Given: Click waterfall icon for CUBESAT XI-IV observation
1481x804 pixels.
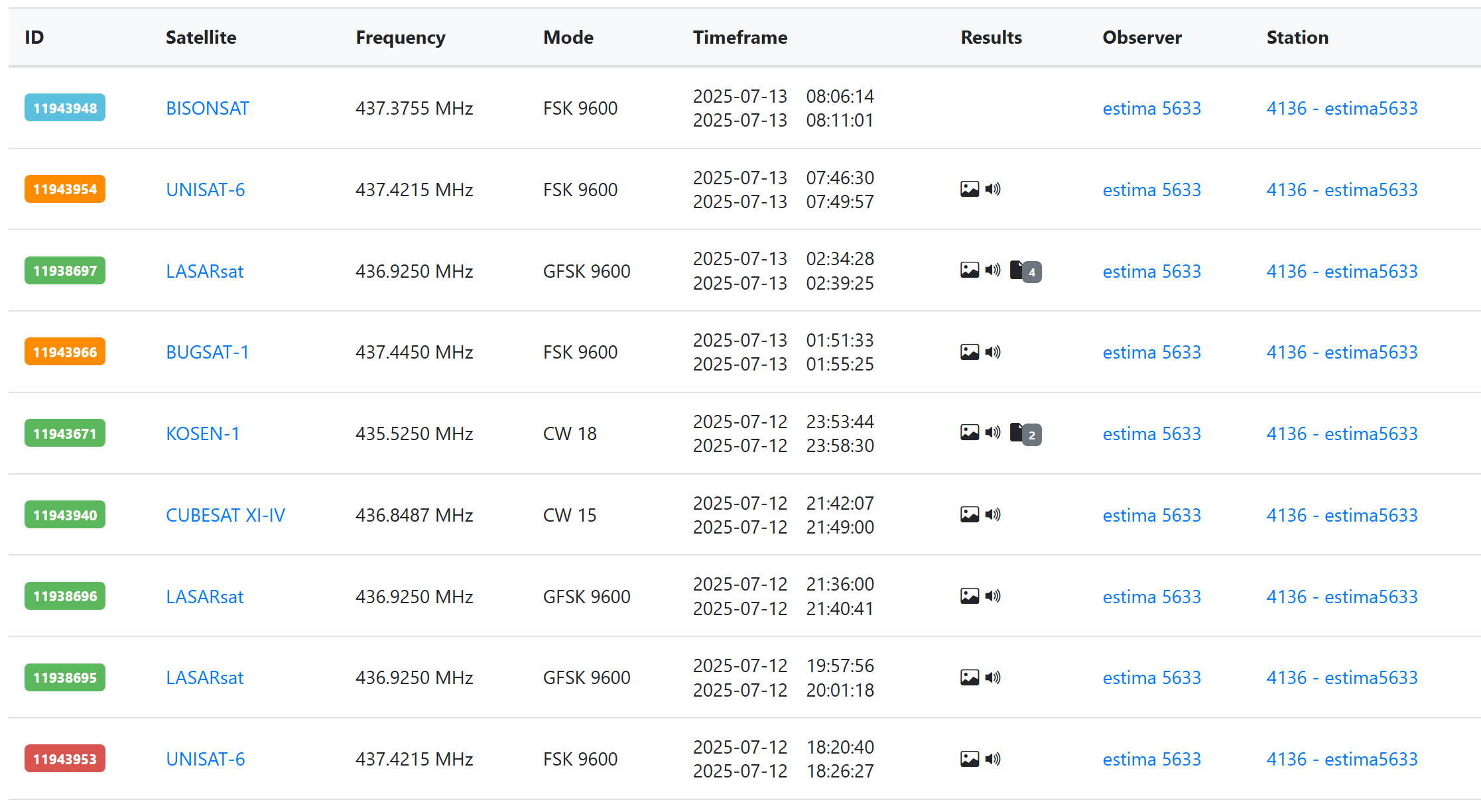Looking at the screenshot, I should click(969, 515).
